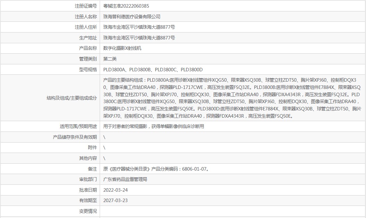This screenshot has width=366, height=218.
Task: Select registration number 粤械注准20222060385
Action: 126,6
